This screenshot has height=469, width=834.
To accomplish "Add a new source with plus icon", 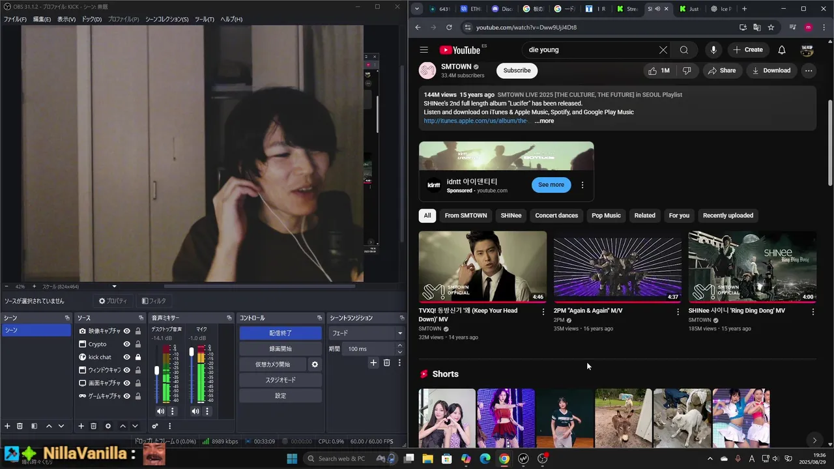I will coord(81,426).
